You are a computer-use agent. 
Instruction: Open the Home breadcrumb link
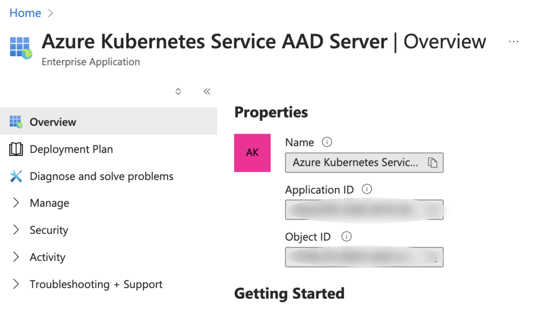(24, 13)
